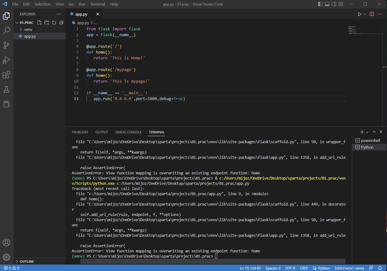Image resolution: width=387 pixels, height=271 pixels.
Task: Maximize the terminal panel size
Action: coord(374,132)
